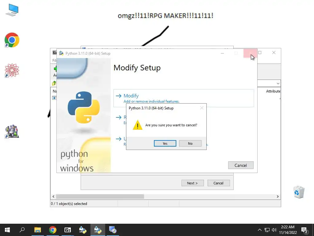
Task: Open the red star pattern desktop shortcut
Action: point(12,70)
